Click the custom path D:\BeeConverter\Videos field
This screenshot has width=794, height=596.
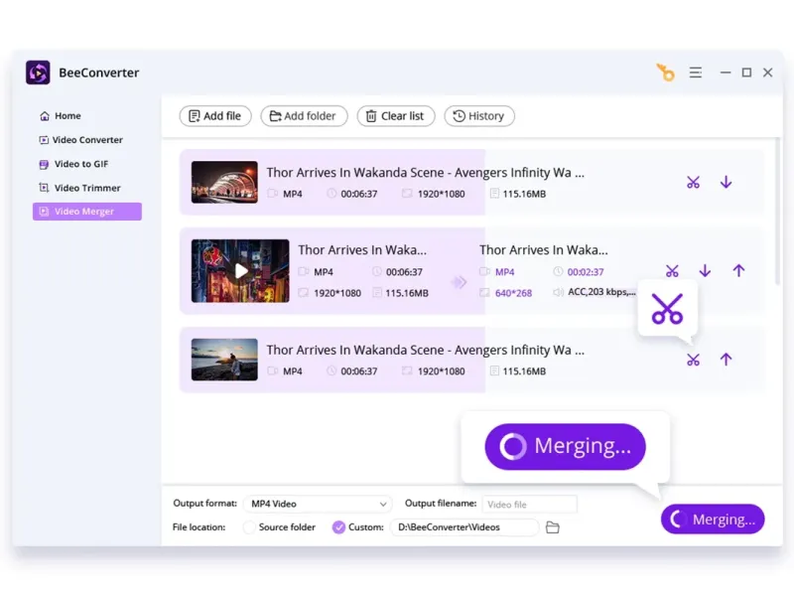464,527
